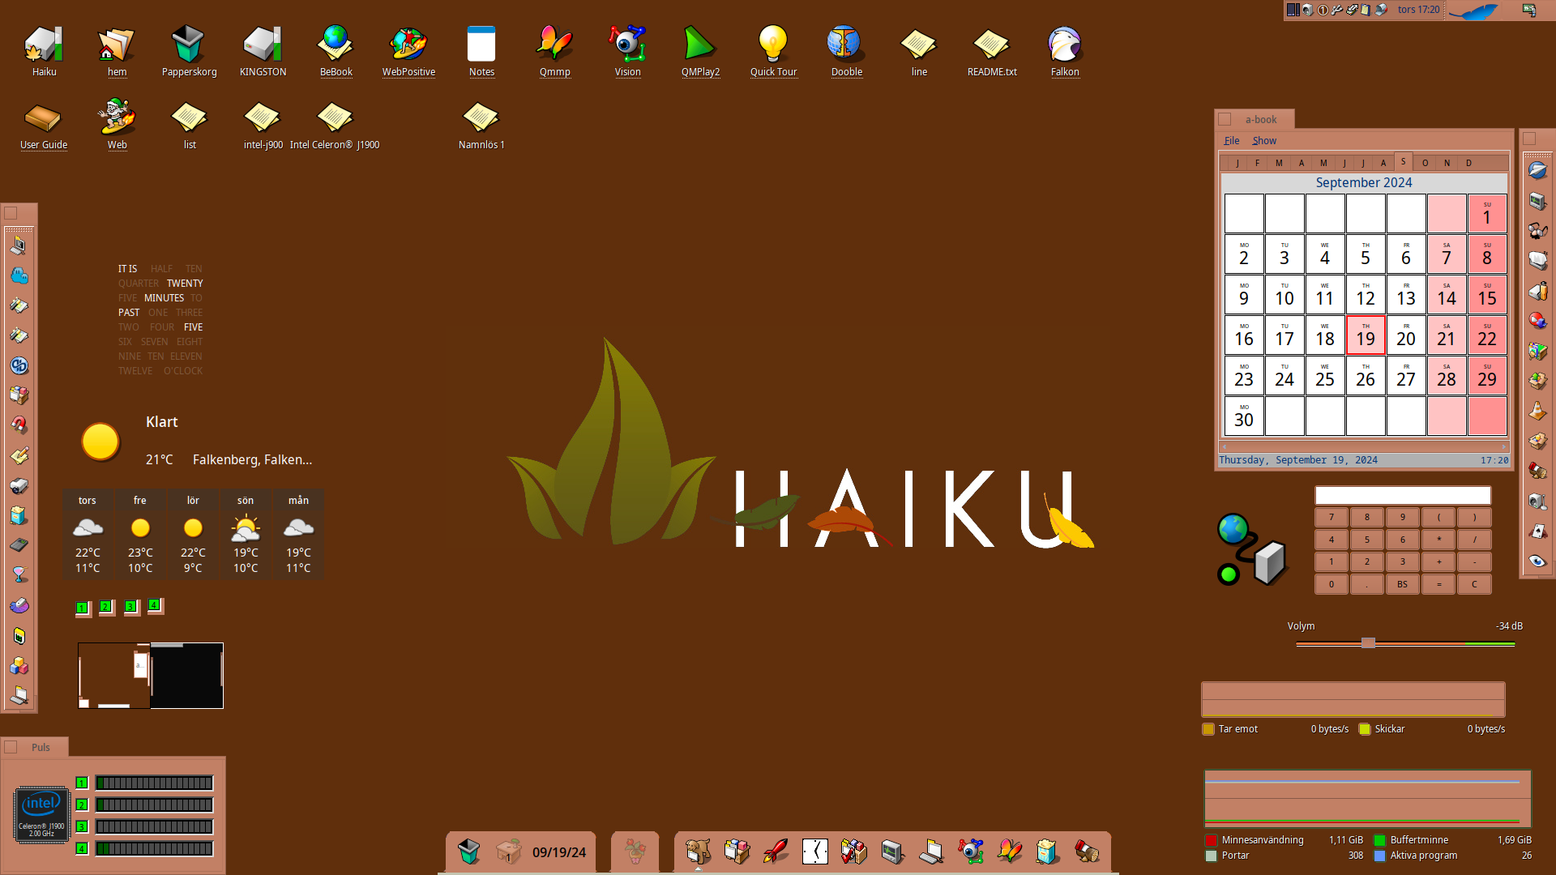
Task: Launch Qmmp from its desktop icon
Action: pos(554,45)
